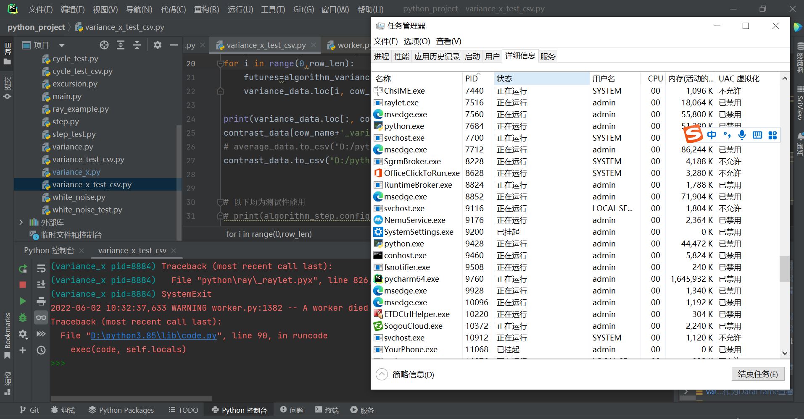Image resolution: width=804 pixels, height=419 pixels.
Task: Open the 重构(R) menu in PyCharm
Action: click(x=206, y=9)
